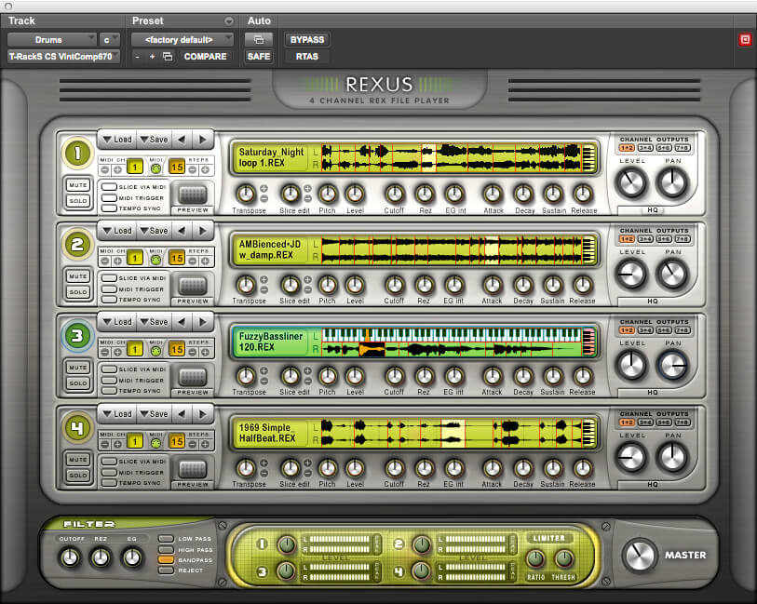Viewport: 757px width, 604px height.
Task: Click the minus preset button
Action: pos(138,57)
